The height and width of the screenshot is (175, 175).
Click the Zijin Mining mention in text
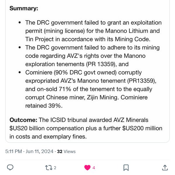(102, 97)
